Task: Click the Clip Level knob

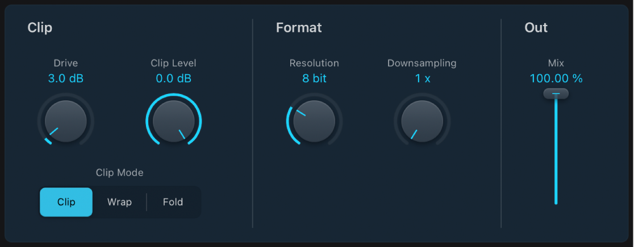Action: click(x=173, y=121)
